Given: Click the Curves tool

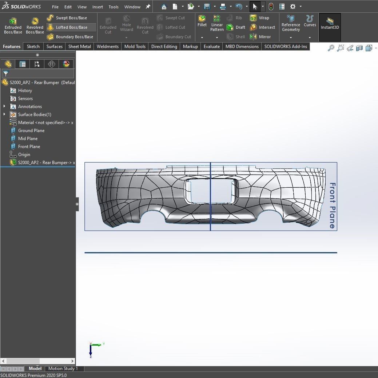Looking at the screenshot, I should [x=310, y=21].
